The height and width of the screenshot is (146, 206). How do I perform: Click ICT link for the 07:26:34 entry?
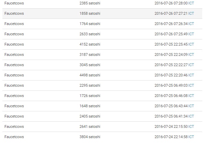pos(191,24)
